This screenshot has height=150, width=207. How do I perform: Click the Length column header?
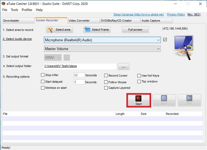(x=128, y=114)
